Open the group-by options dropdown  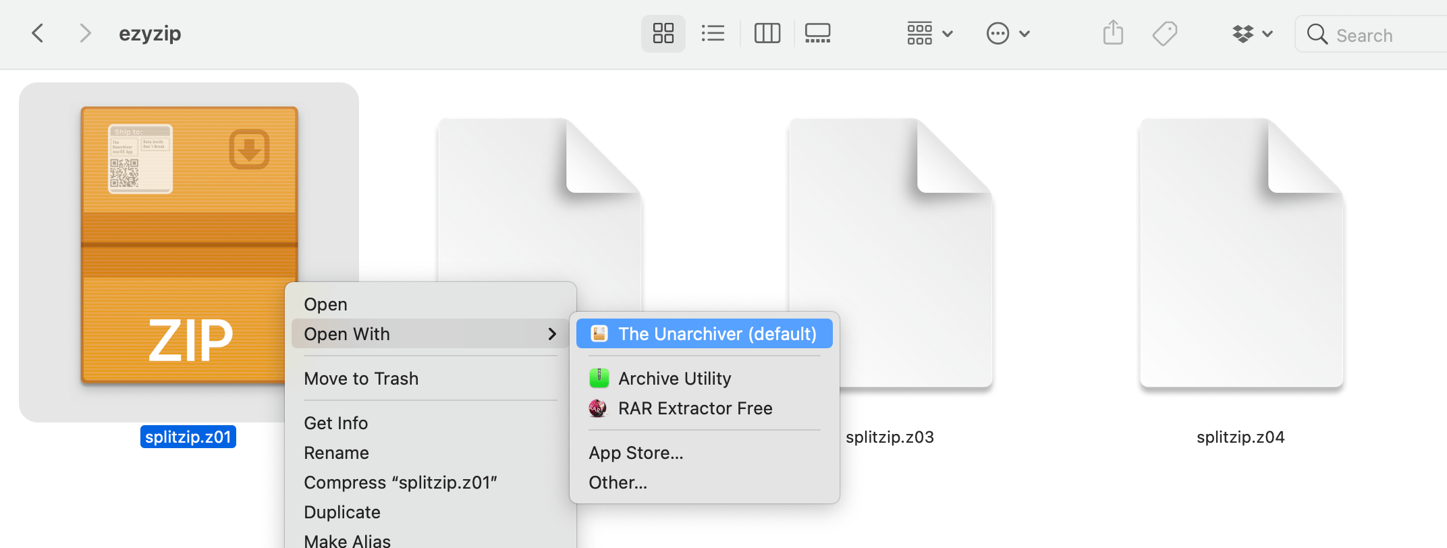929,33
